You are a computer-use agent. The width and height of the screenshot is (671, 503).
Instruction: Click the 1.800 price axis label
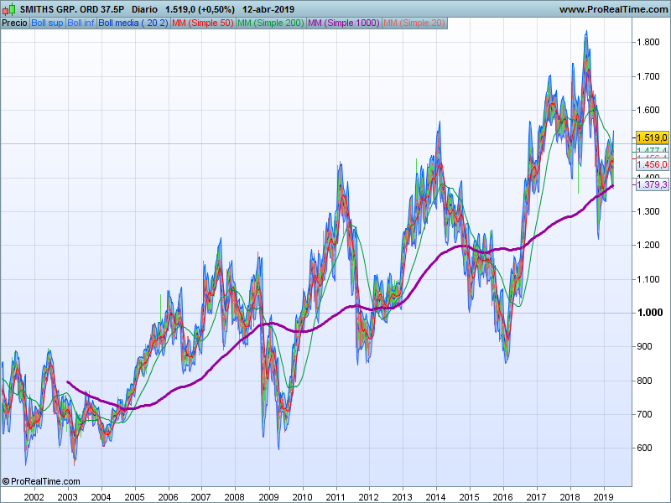(648, 43)
